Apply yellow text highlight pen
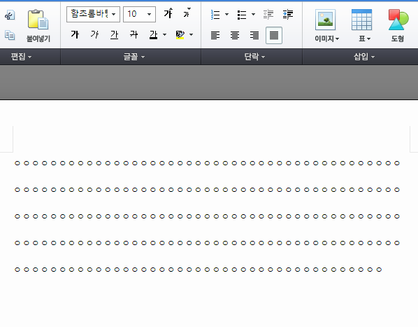 (180, 35)
